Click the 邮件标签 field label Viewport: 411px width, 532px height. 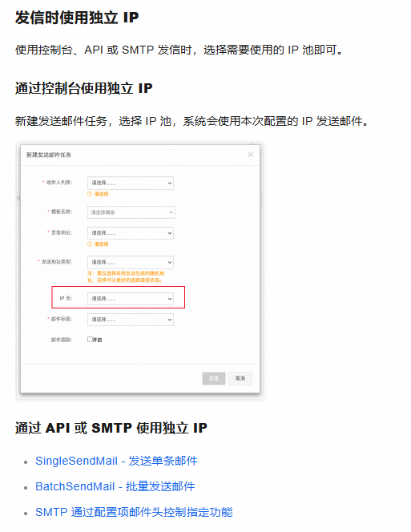click(60, 319)
